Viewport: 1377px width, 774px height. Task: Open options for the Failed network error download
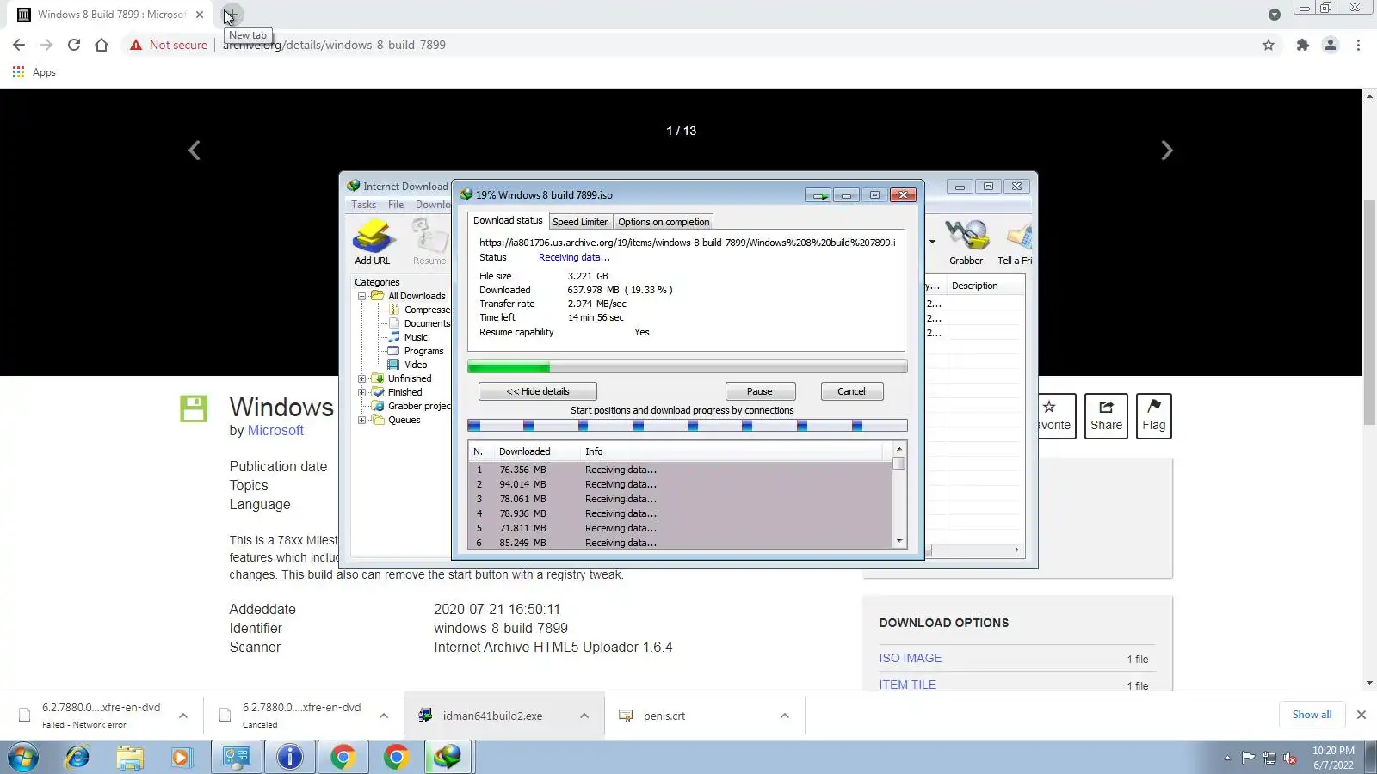click(183, 716)
